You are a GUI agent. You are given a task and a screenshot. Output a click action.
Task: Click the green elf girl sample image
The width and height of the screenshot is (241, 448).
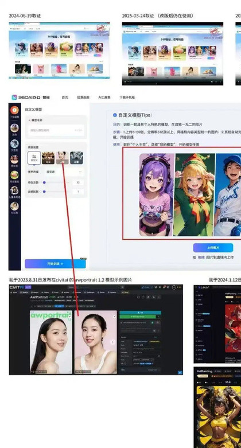click(194, 195)
